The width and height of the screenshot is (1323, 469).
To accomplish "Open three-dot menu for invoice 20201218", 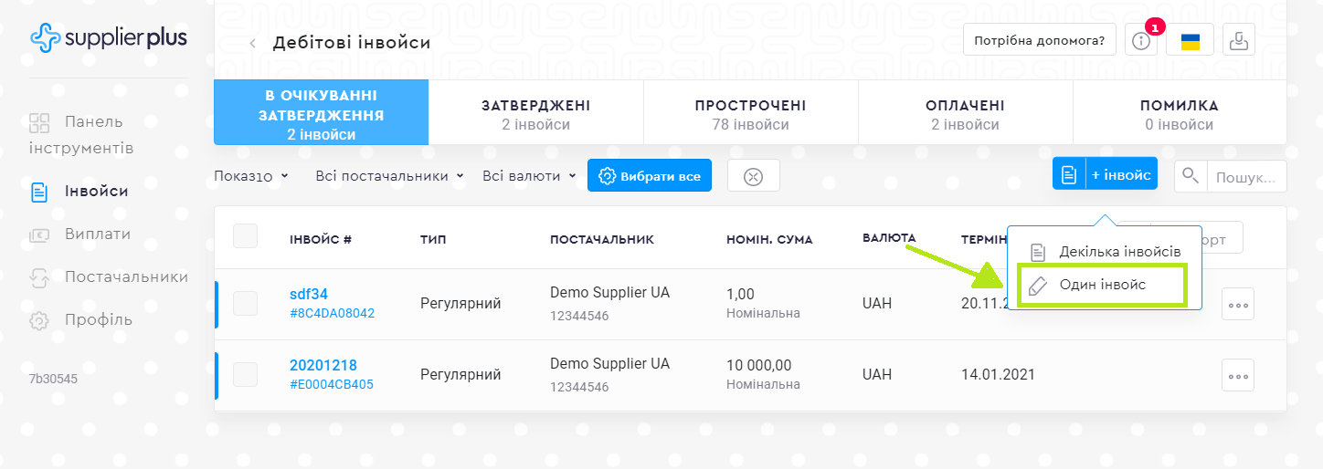I will (x=1237, y=375).
